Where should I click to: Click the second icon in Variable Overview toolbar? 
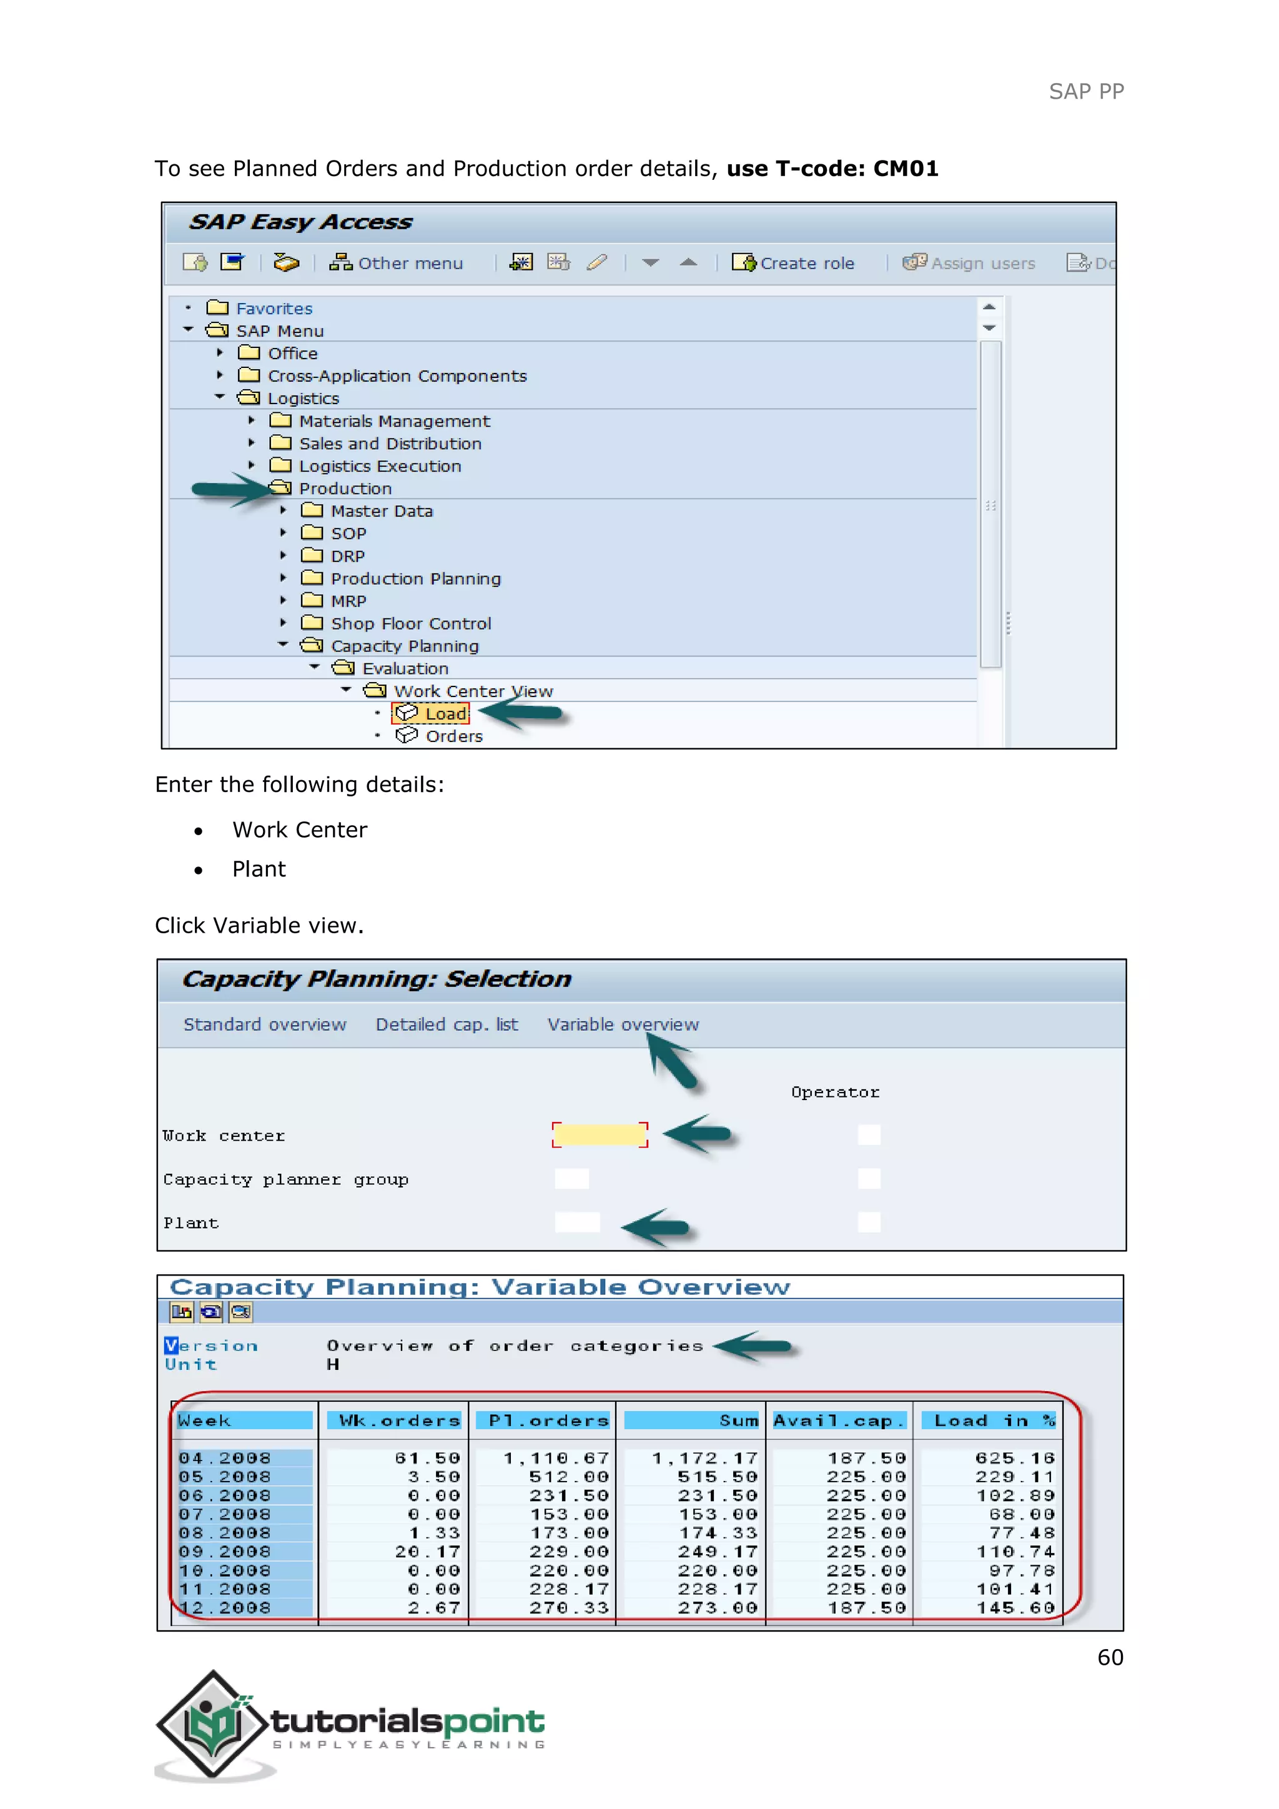tap(211, 1311)
